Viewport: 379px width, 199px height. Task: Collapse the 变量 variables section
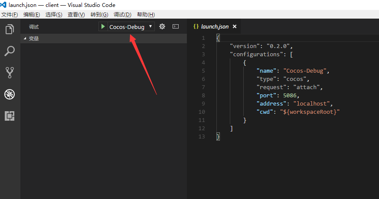point(104,39)
